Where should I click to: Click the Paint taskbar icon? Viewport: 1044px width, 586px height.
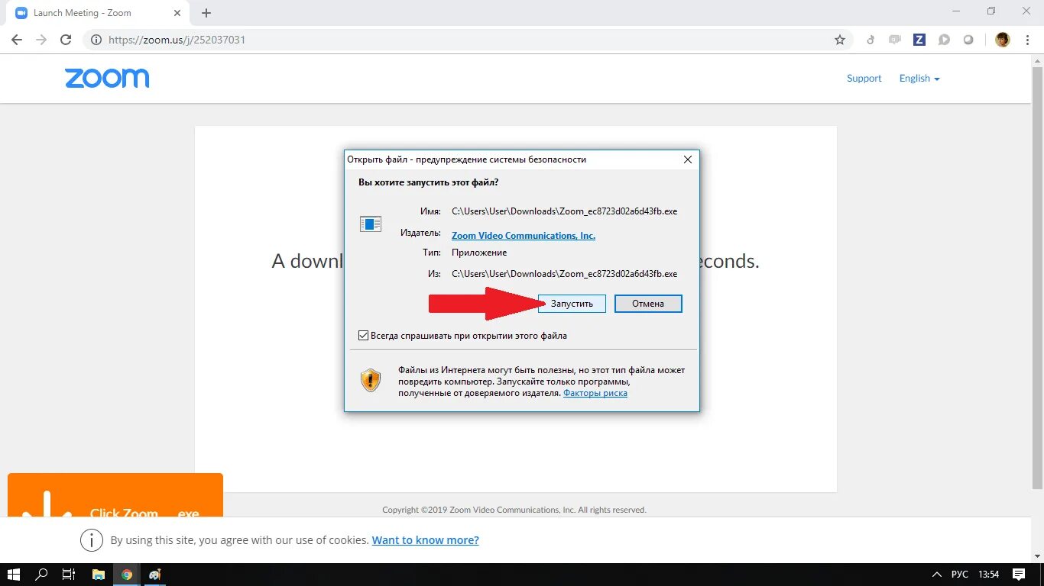tap(155, 575)
